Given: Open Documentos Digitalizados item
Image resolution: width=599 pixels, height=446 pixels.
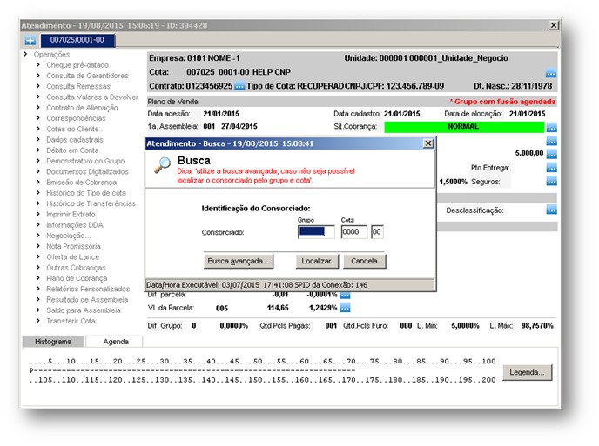Looking at the screenshot, I should coord(87,171).
